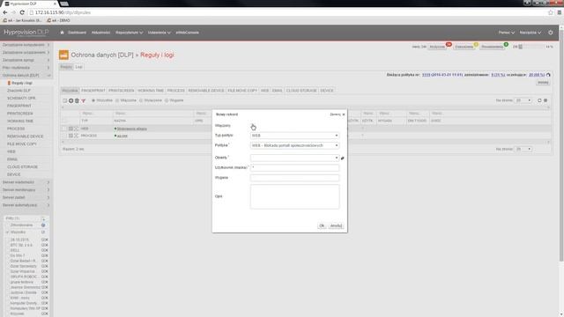564x317 pixels.
Task: Open the Polityka dropdown
Action: 294,145
